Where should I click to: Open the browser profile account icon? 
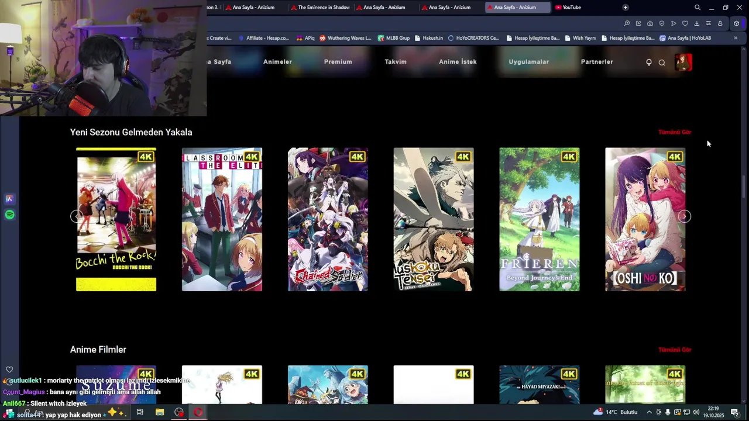coord(720,23)
